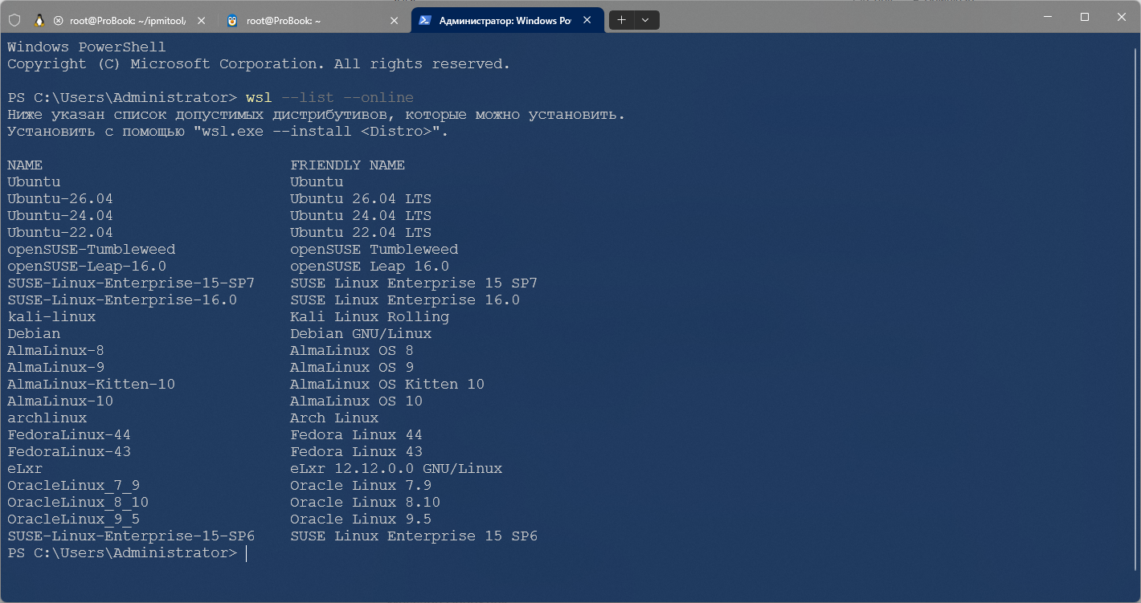Click the "Ubuntu-22.04" distro name
The width and height of the screenshot is (1141, 603).
pyautogui.click(x=60, y=233)
